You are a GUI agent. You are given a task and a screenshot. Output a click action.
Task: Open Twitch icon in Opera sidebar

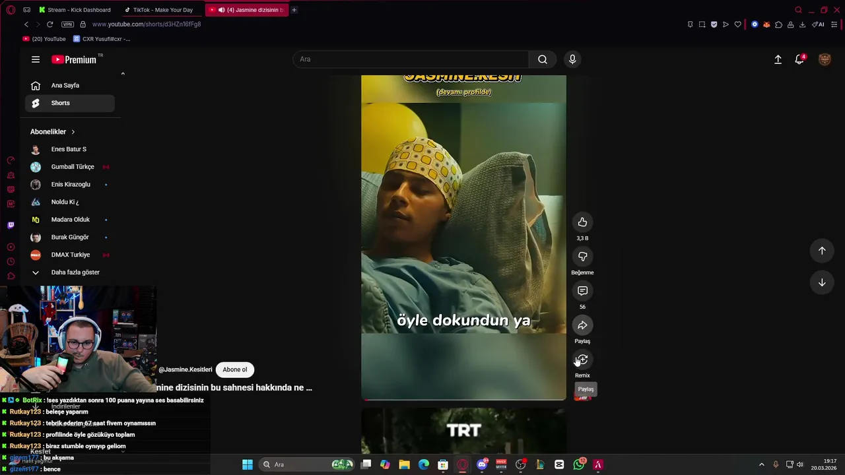[x=11, y=225]
